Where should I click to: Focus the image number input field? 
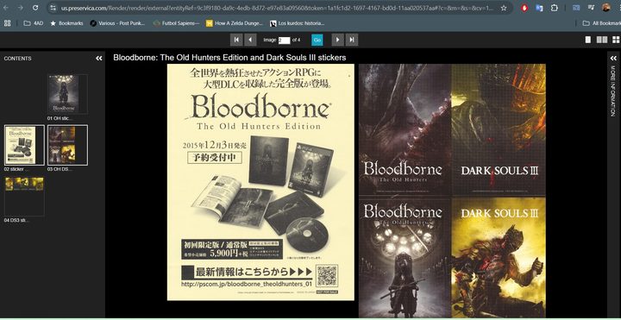tap(285, 40)
